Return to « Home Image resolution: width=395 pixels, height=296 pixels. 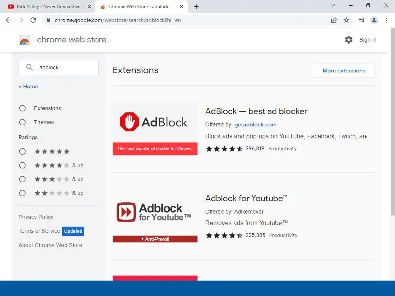pyautogui.click(x=29, y=86)
